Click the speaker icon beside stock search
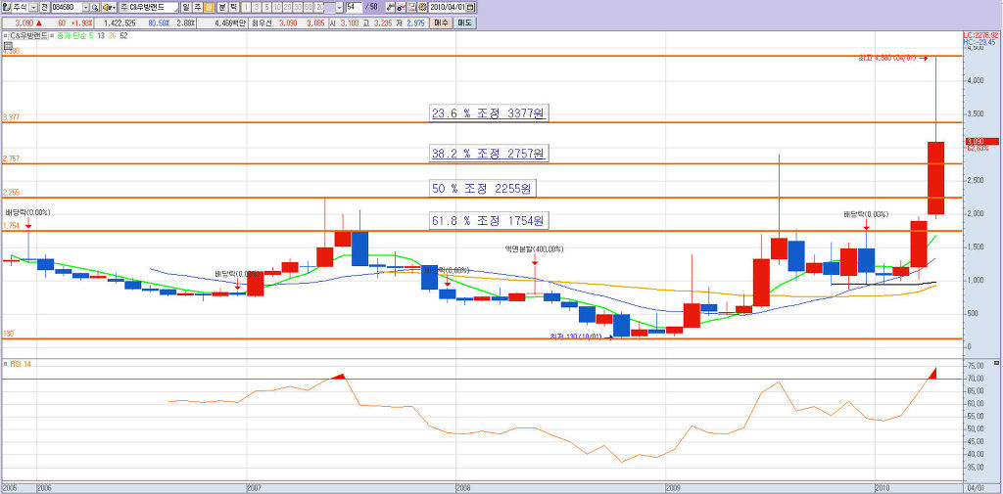This screenshot has height=494, width=1003. click(x=108, y=7)
